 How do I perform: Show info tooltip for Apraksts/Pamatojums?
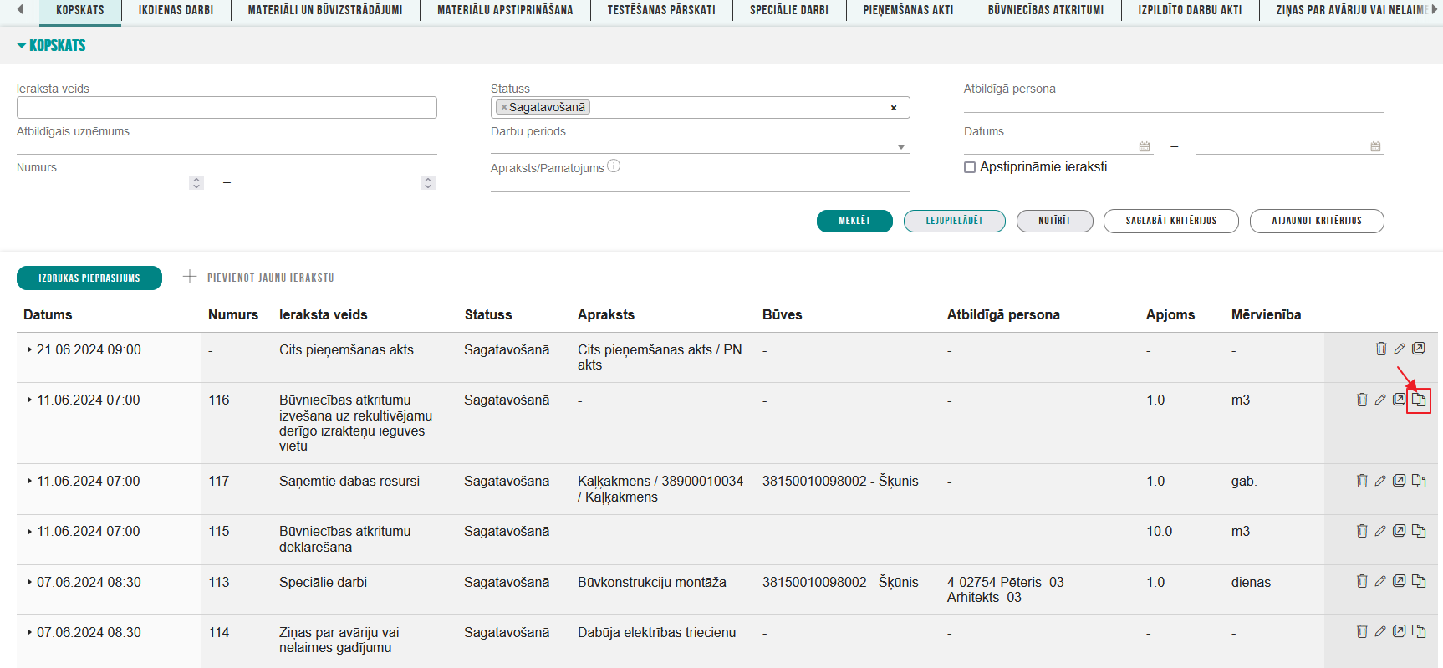click(614, 166)
